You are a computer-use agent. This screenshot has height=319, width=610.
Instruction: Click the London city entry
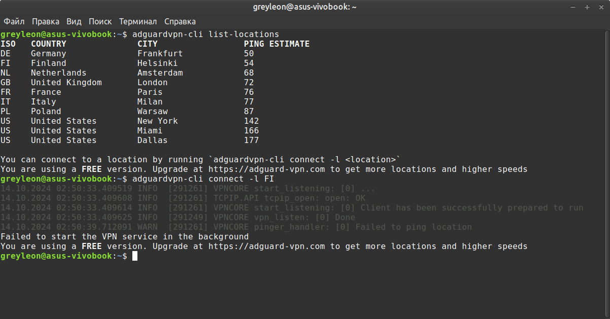pos(153,83)
